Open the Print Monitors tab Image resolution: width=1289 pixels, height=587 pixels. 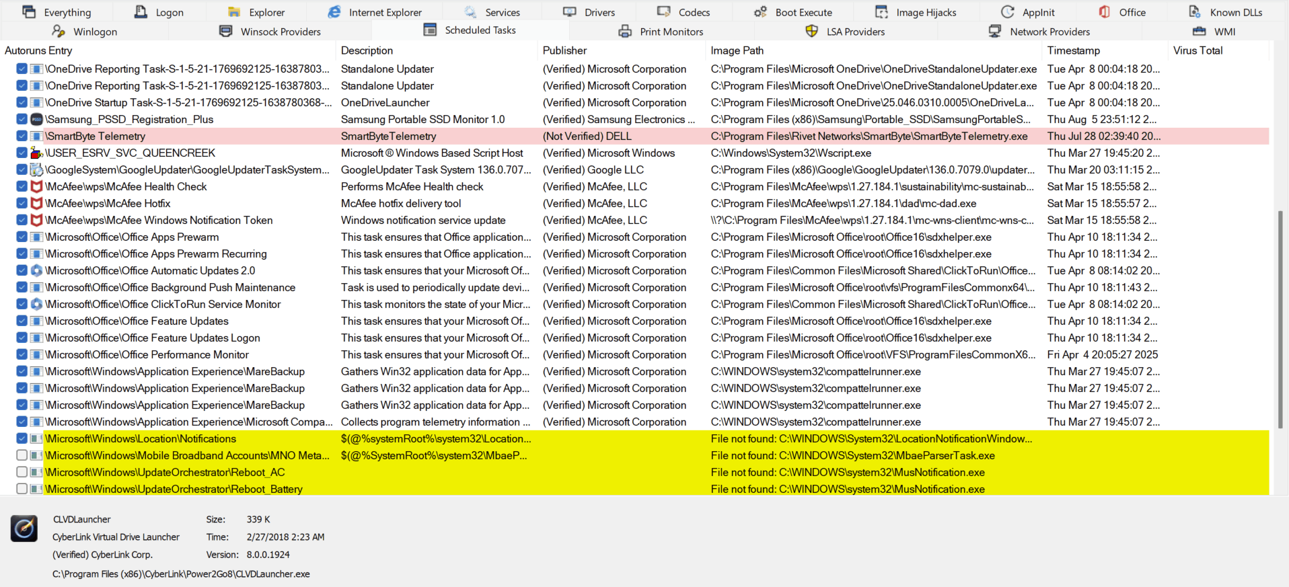(661, 32)
